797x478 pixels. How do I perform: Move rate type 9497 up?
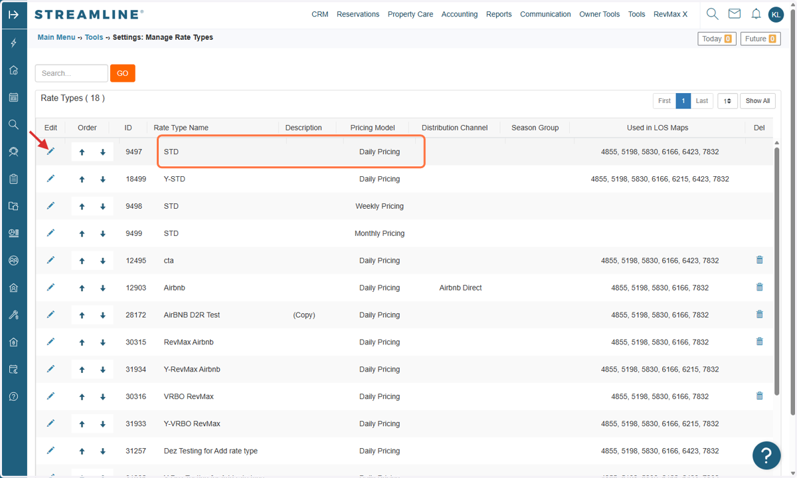pos(82,152)
